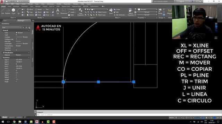Viewport: 222px width, 124px height.
Task: Click Edit Attributes button
Action: [119, 15]
